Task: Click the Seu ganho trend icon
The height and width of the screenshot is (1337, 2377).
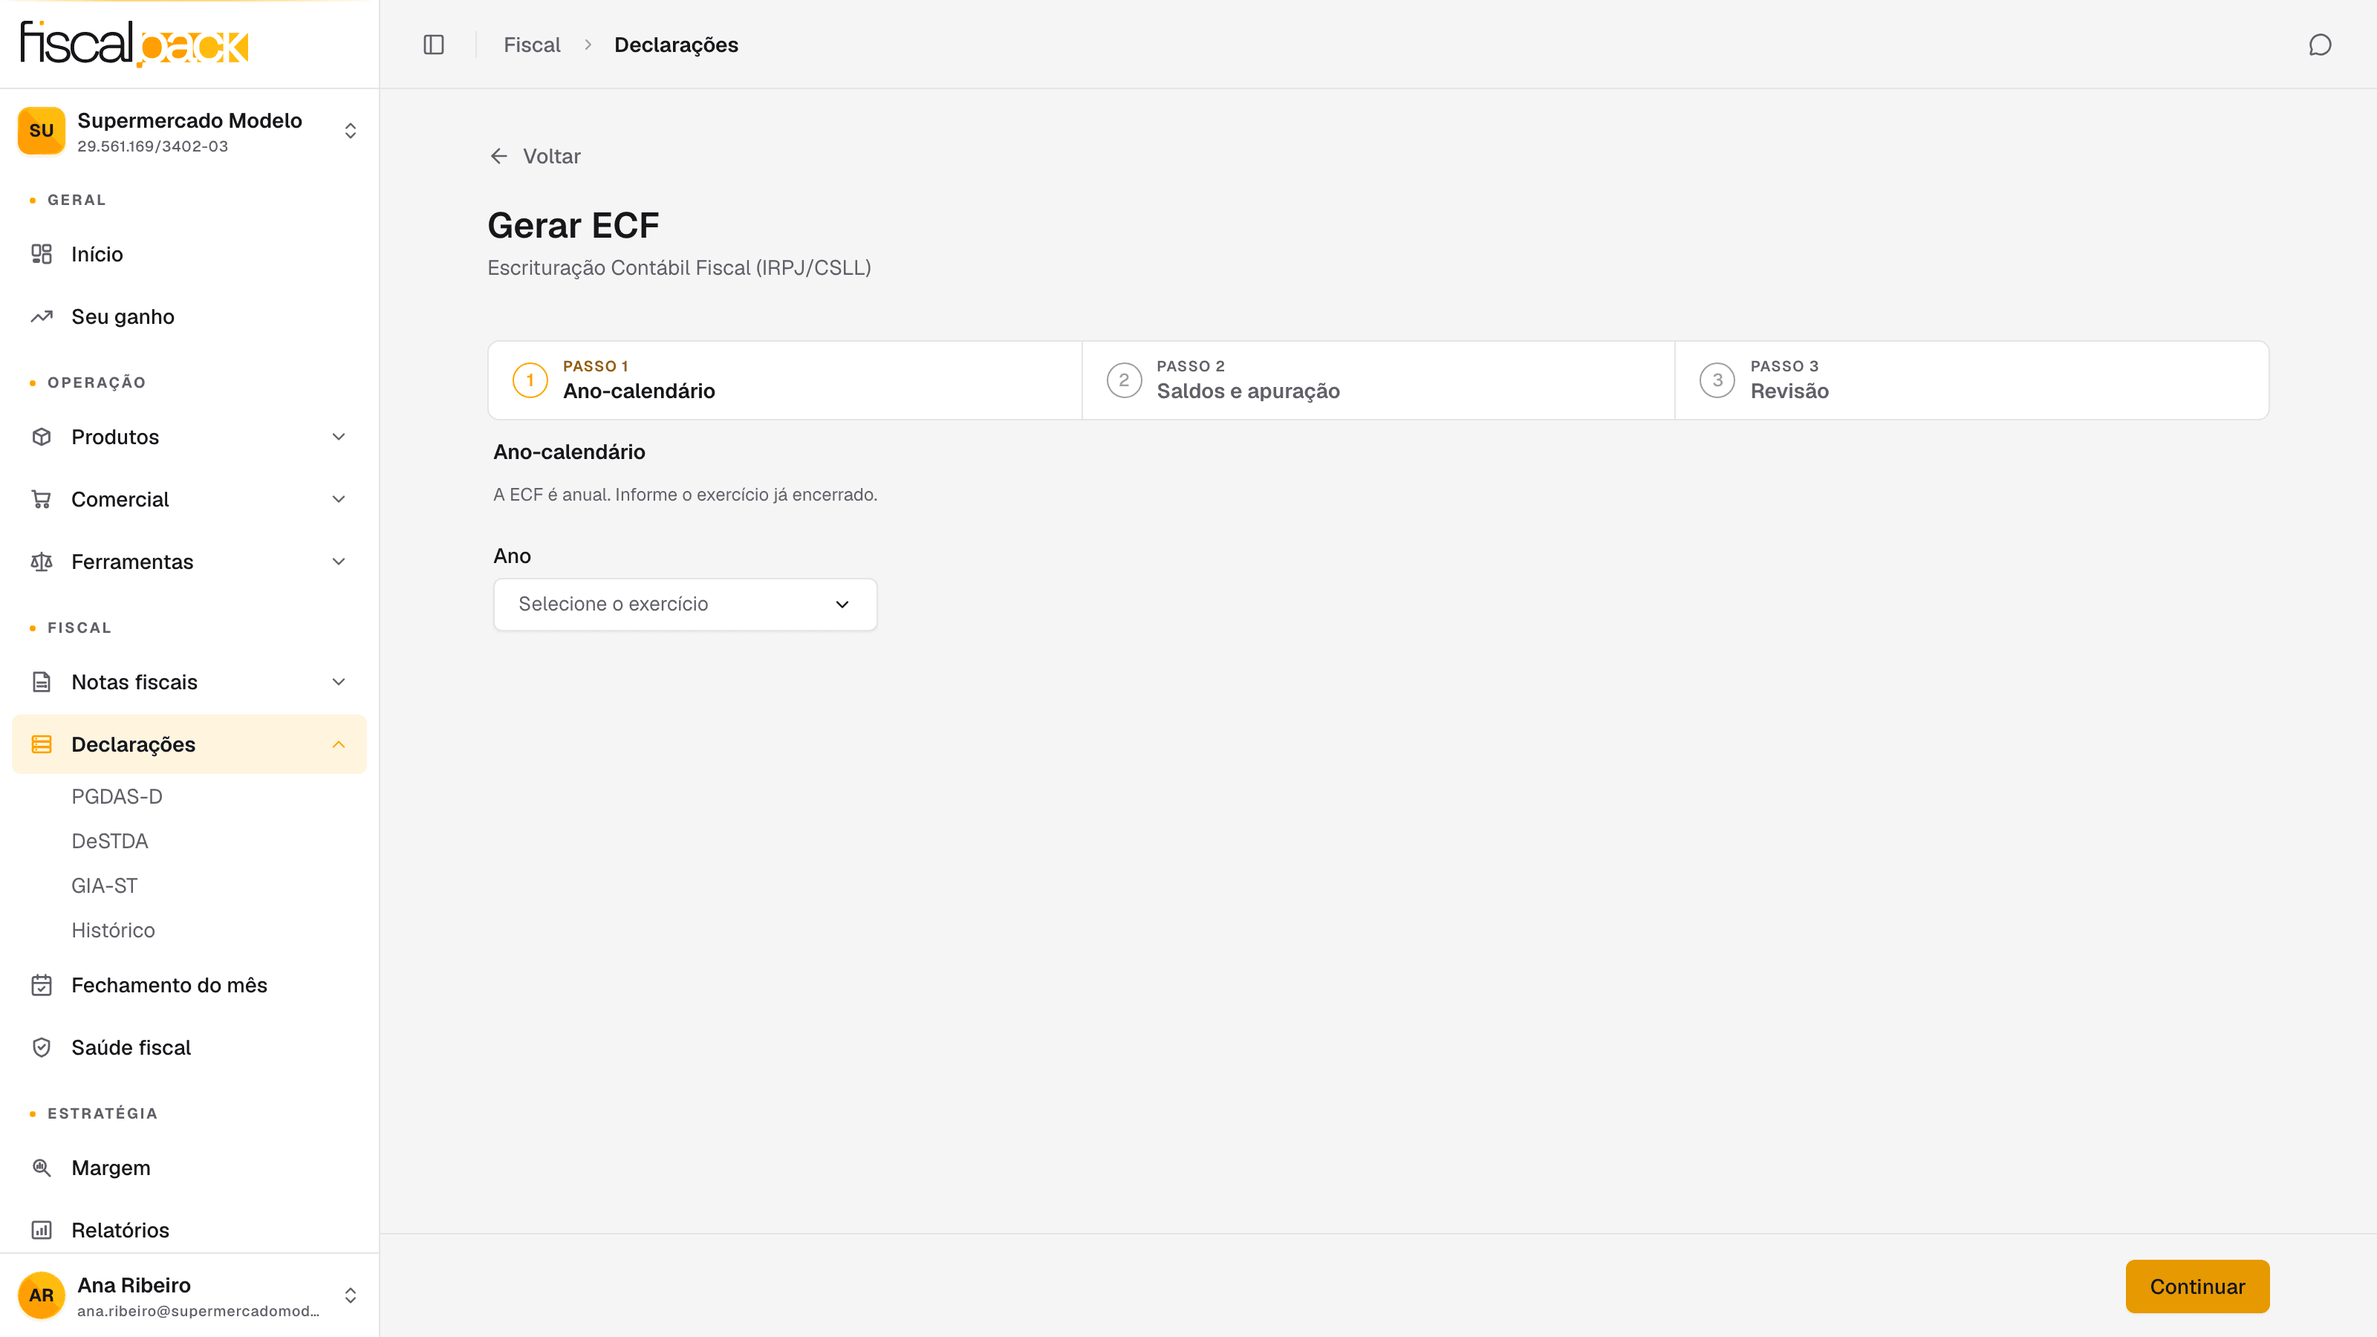Action: click(x=42, y=316)
